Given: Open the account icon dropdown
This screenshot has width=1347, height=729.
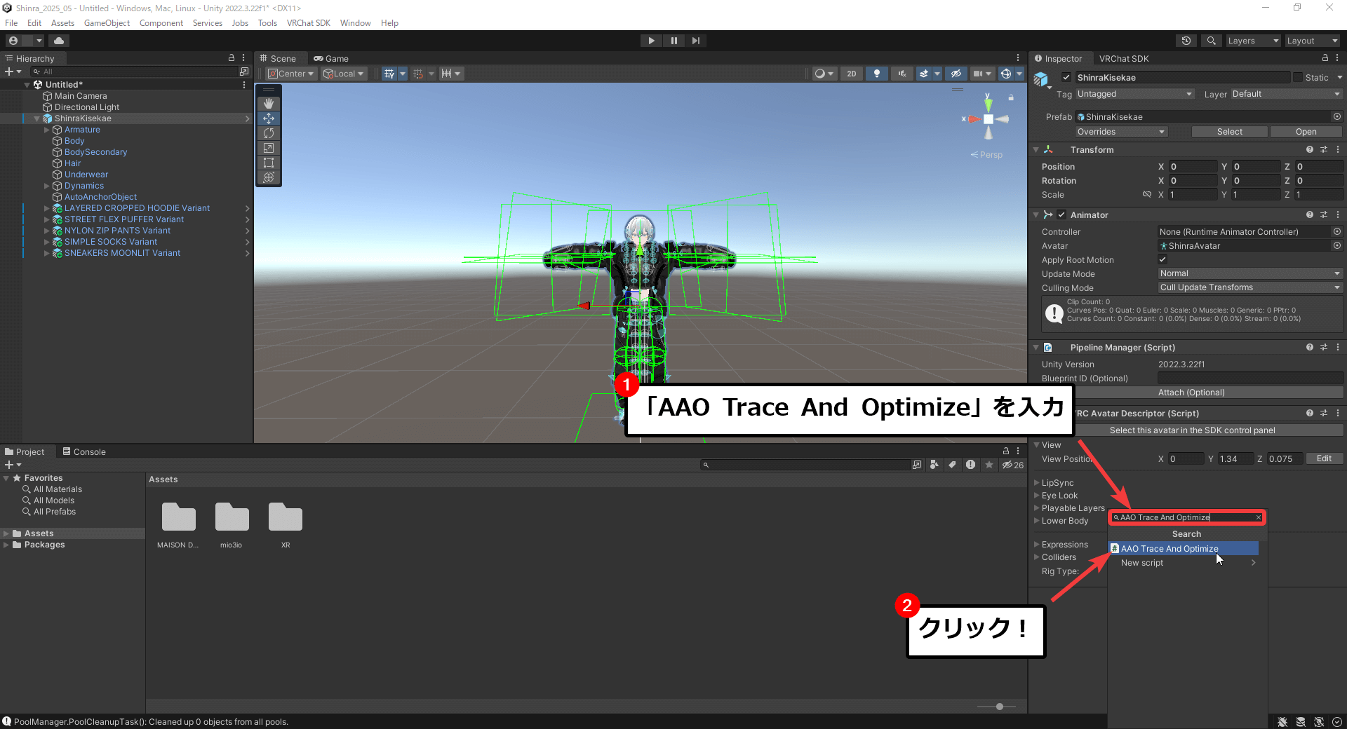Looking at the screenshot, I should (24, 41).
